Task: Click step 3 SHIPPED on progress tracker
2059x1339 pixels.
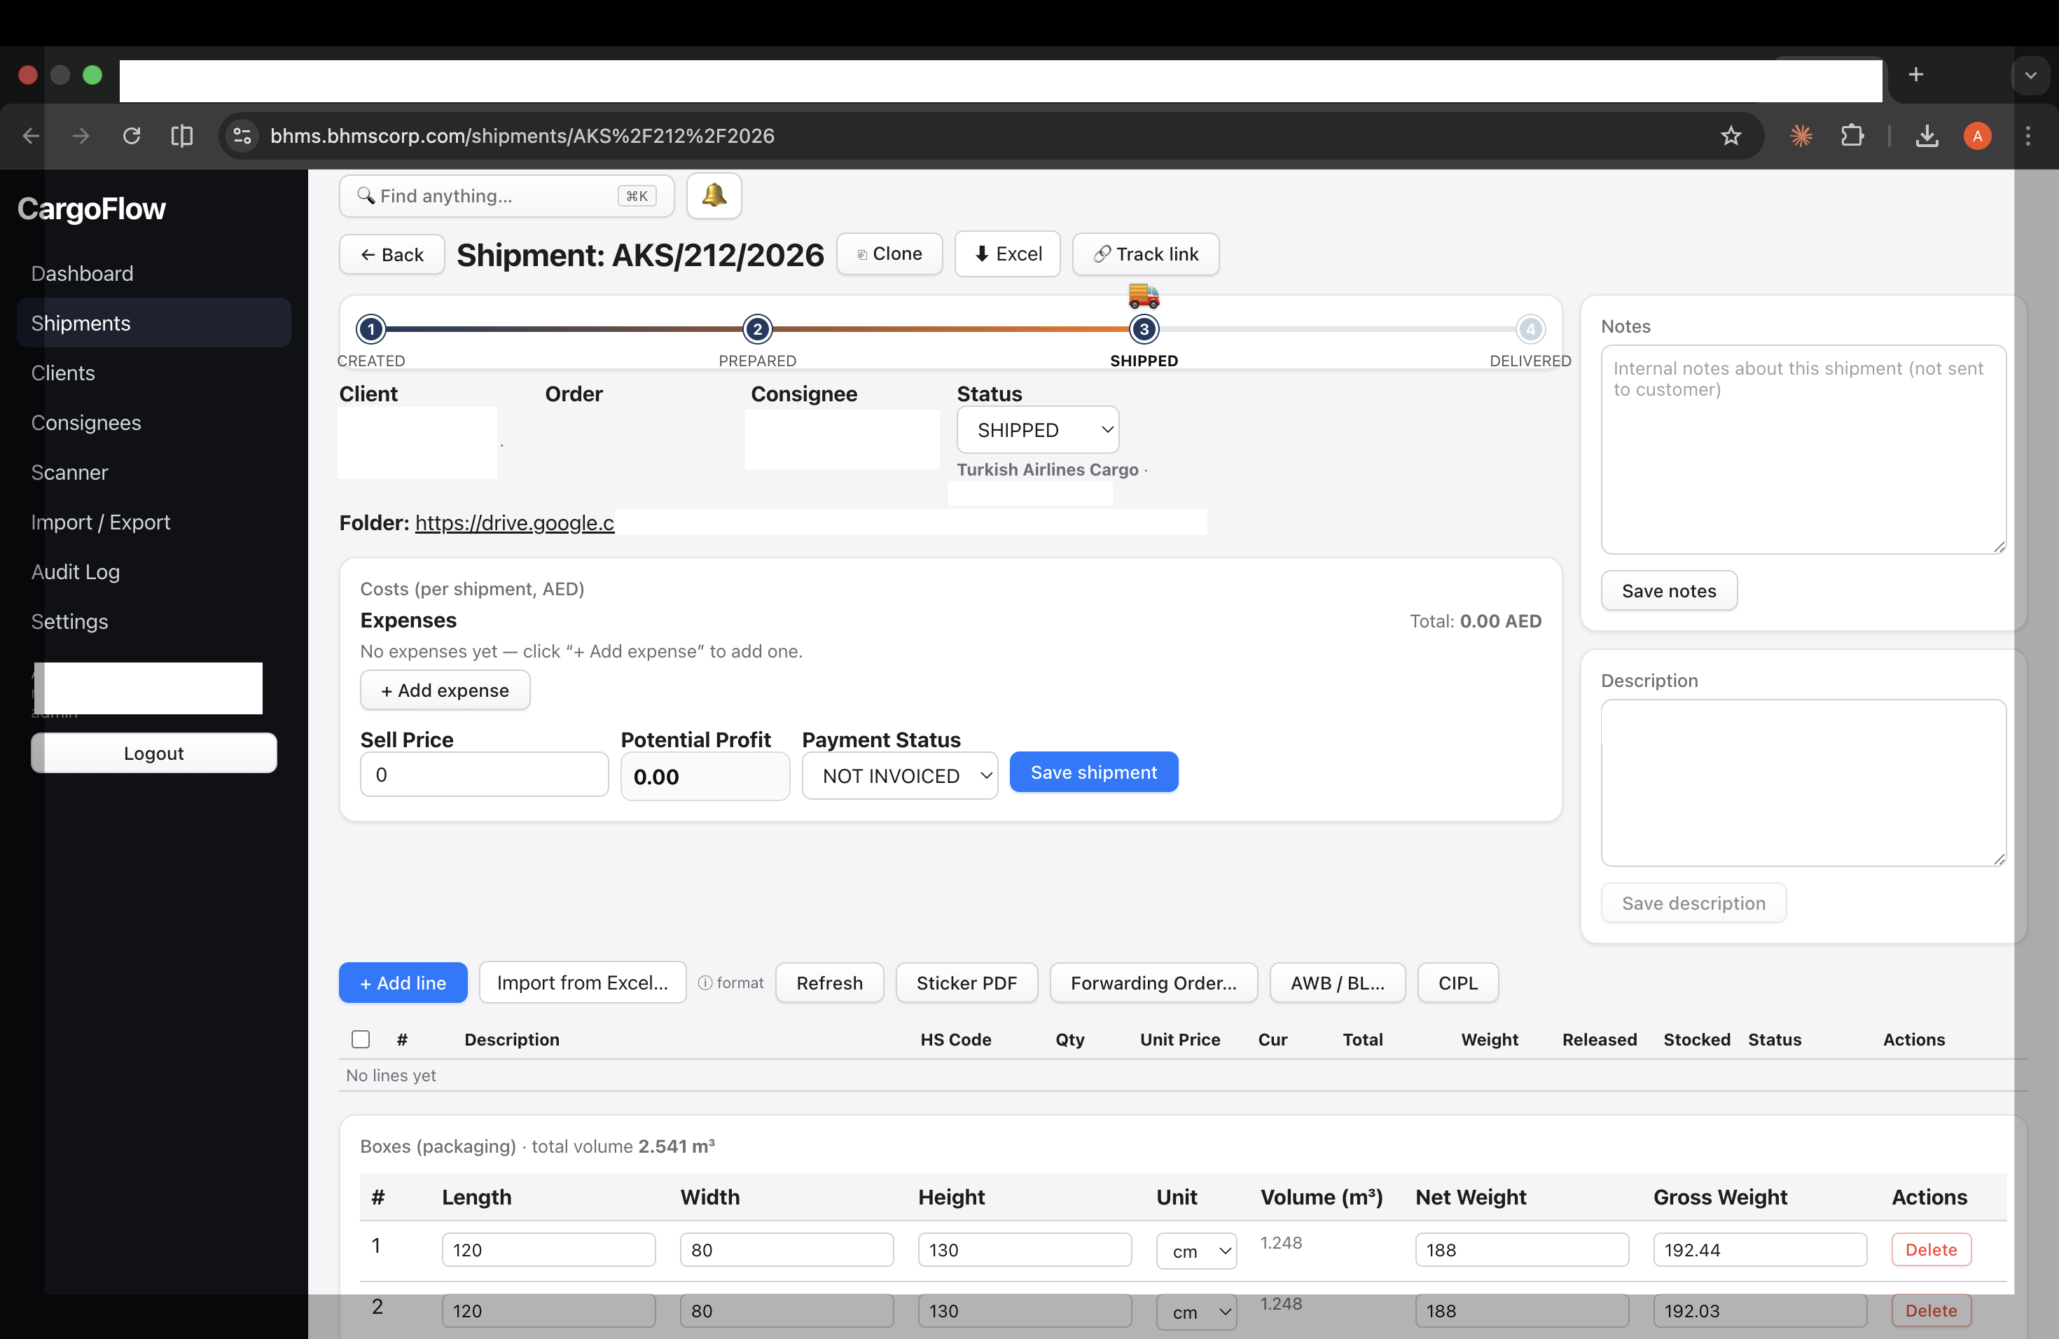Action: pos(1144,328)
